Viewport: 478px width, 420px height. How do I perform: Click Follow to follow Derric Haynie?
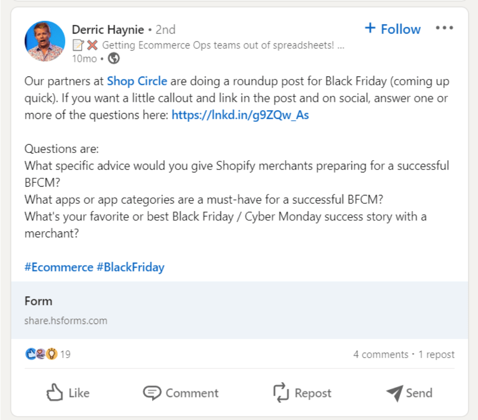[x=392, y=29]
